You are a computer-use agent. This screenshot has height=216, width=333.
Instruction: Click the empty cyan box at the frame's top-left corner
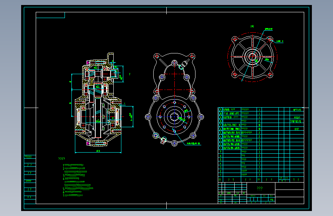click(50, 15)
